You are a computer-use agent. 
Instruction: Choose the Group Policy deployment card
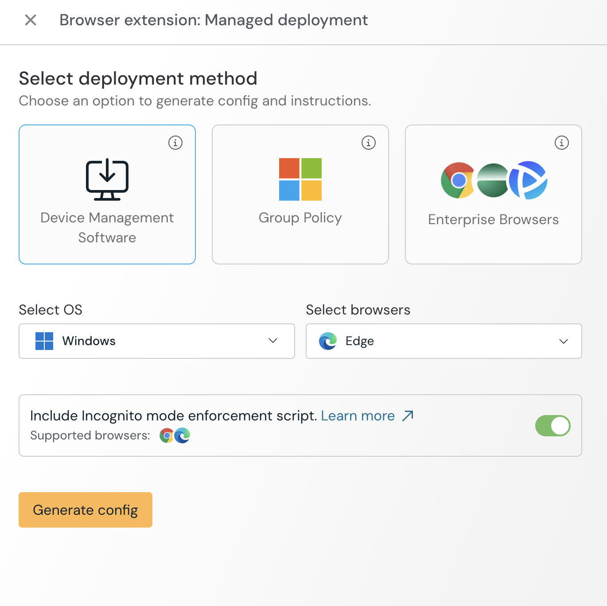point(300,194)
